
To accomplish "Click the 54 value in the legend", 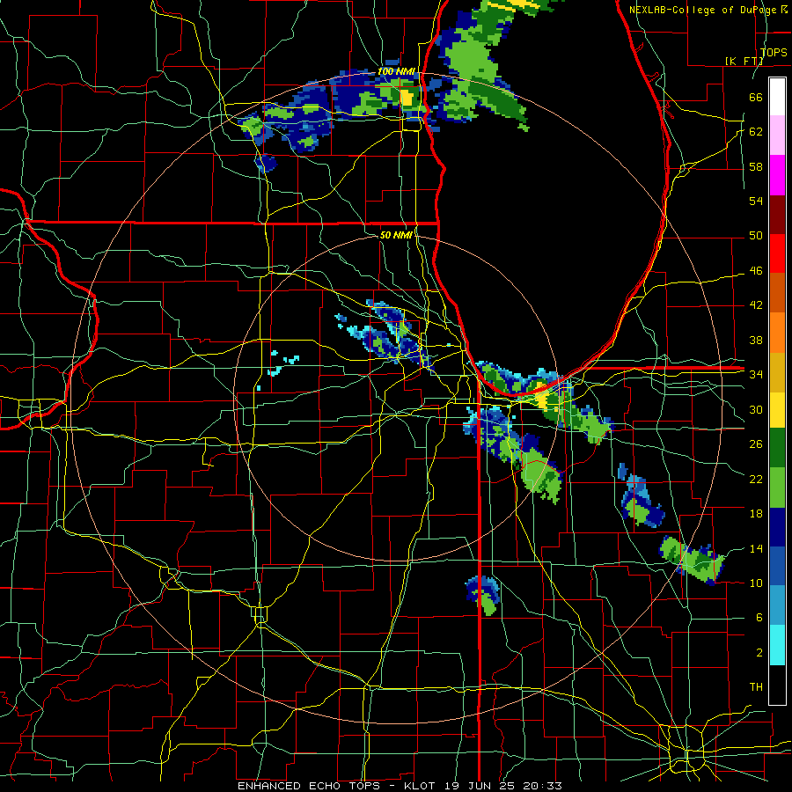I will pyautogui.click(x=756, y=201).
